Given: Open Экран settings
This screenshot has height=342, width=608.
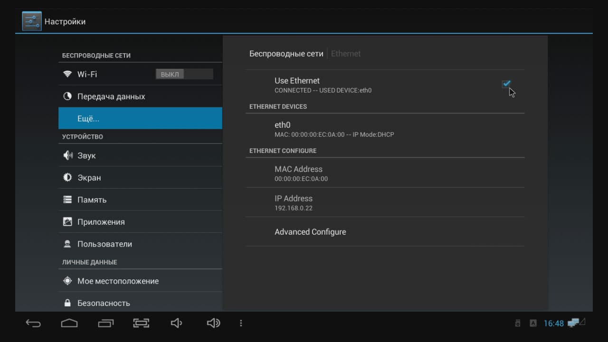Looking at the screenshot, I should click(x=140, y=178).
